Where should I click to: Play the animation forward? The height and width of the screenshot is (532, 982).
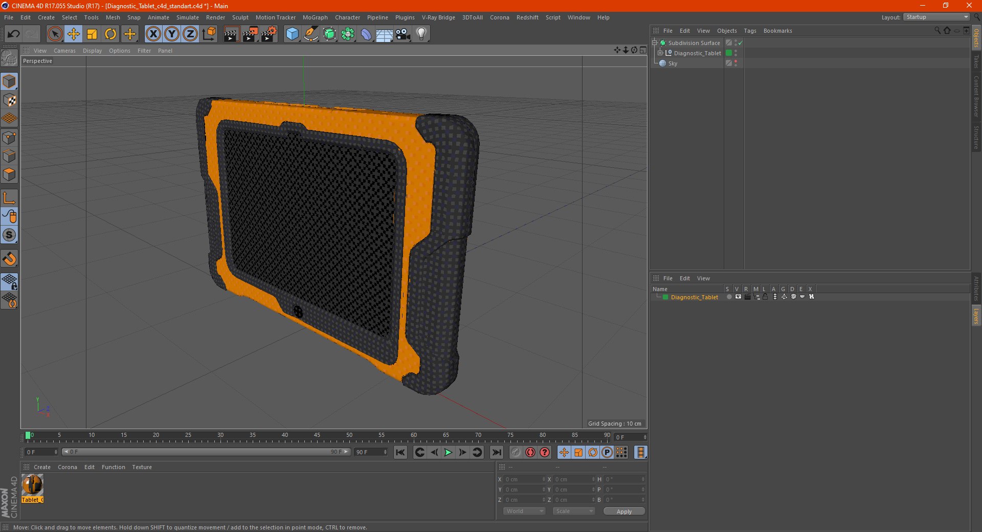click(448, 452)
